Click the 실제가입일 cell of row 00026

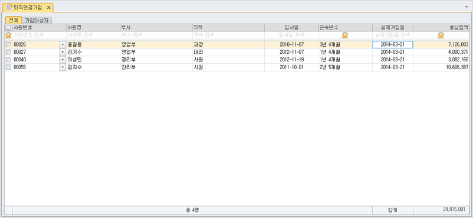tap(393, 44)
